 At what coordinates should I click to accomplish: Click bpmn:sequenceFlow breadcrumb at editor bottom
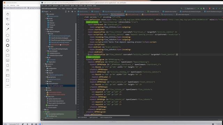tap(106, 117)
